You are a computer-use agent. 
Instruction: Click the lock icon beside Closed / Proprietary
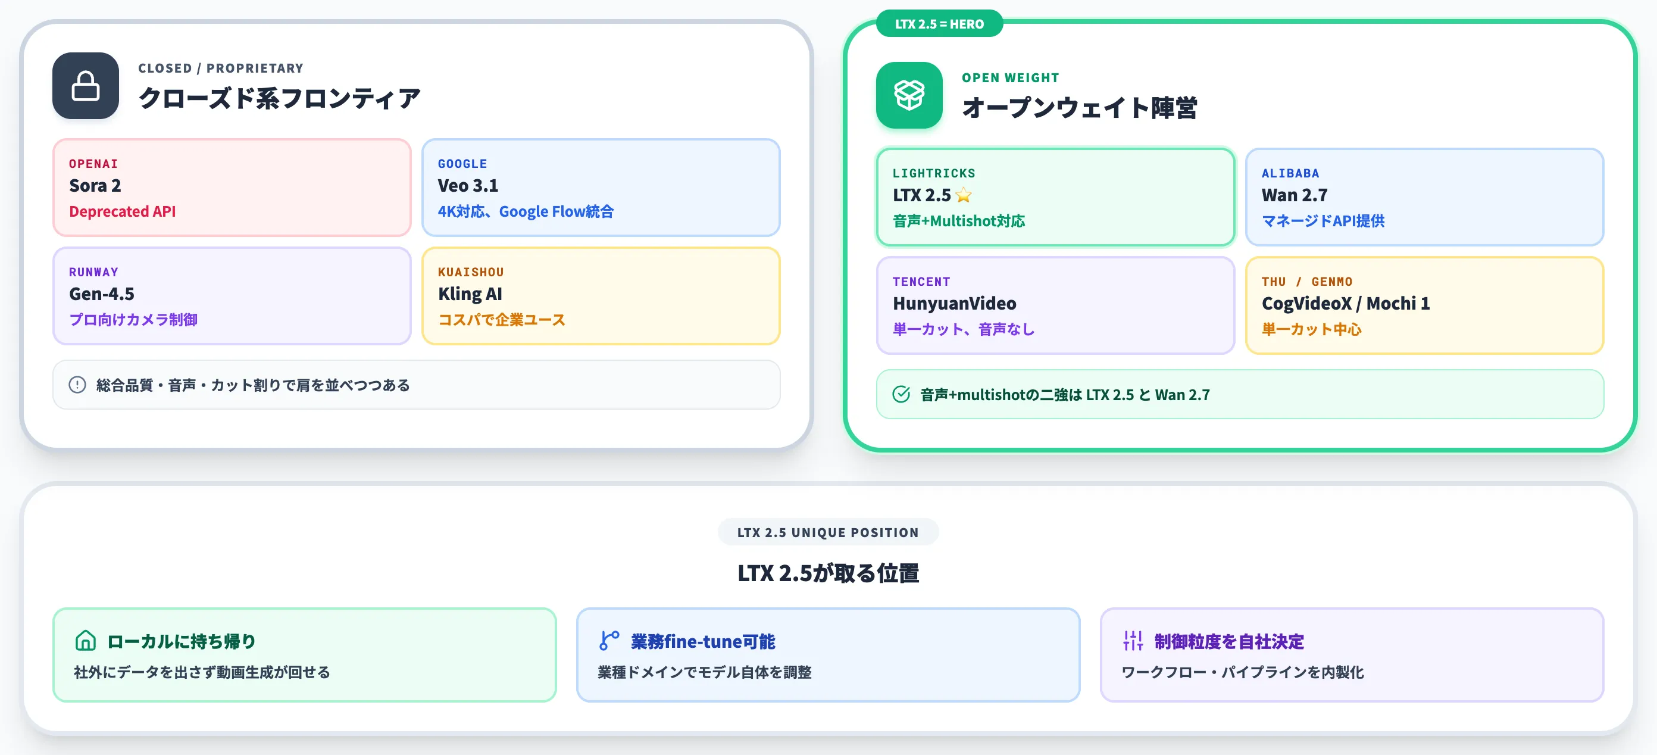(86, 86)
